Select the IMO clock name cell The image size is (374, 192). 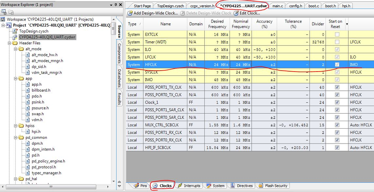click(x=165, y=80)
